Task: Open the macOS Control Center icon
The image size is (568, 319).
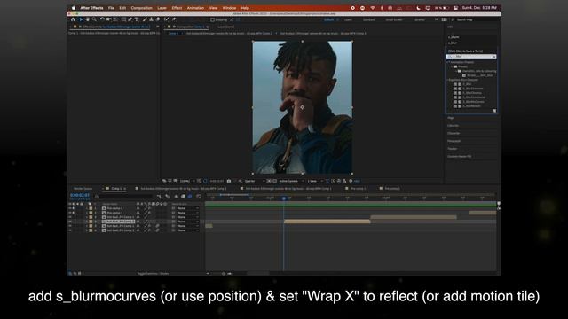Action: [455, 8]
